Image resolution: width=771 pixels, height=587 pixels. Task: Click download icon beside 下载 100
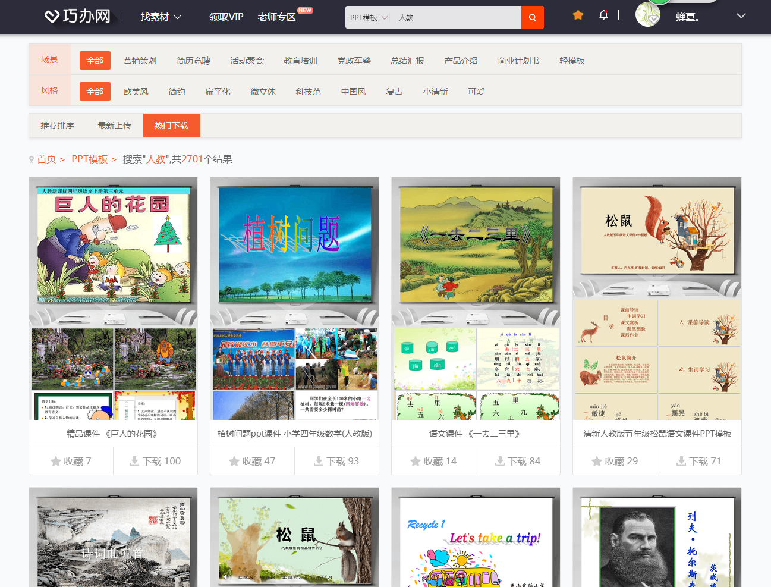pyautogui.click(x=134, y=461)
